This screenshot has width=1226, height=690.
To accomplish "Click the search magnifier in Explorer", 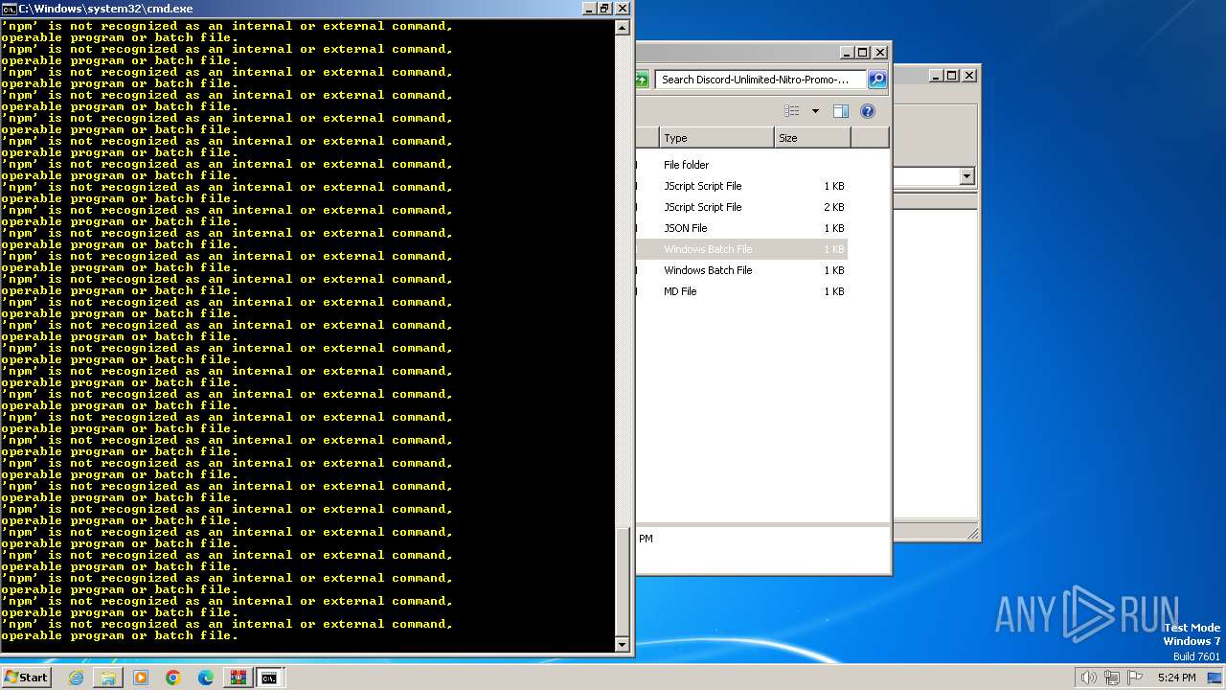I will coord(876,80).
